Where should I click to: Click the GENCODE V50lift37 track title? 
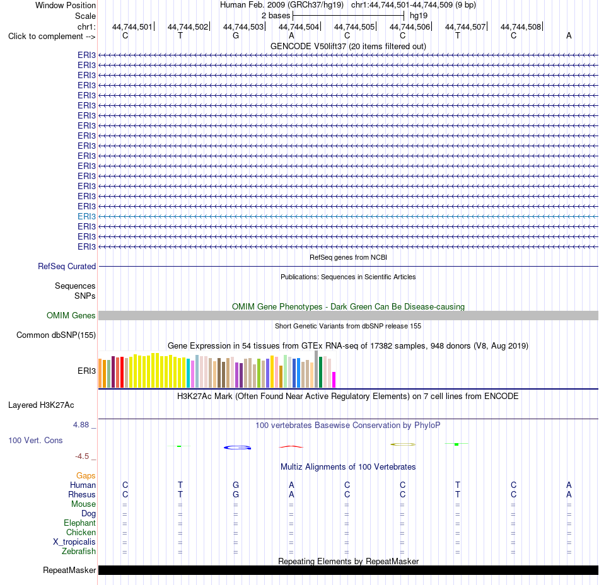point(348,46)
